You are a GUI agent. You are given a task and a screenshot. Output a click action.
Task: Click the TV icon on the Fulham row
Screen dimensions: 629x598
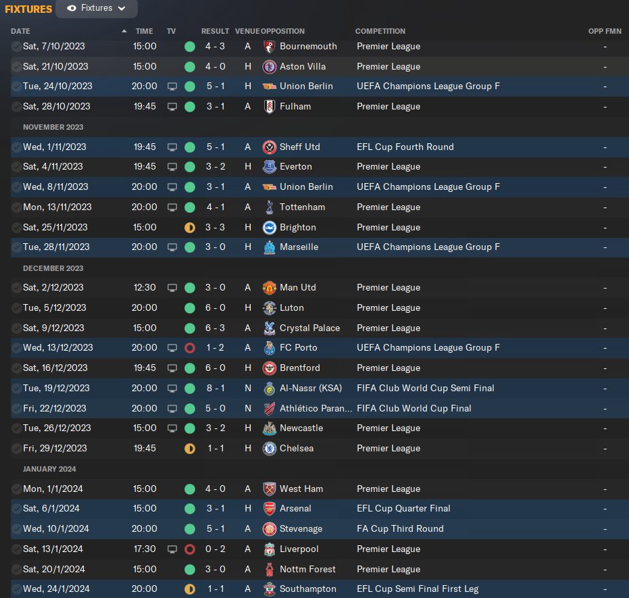pos(172,107)
